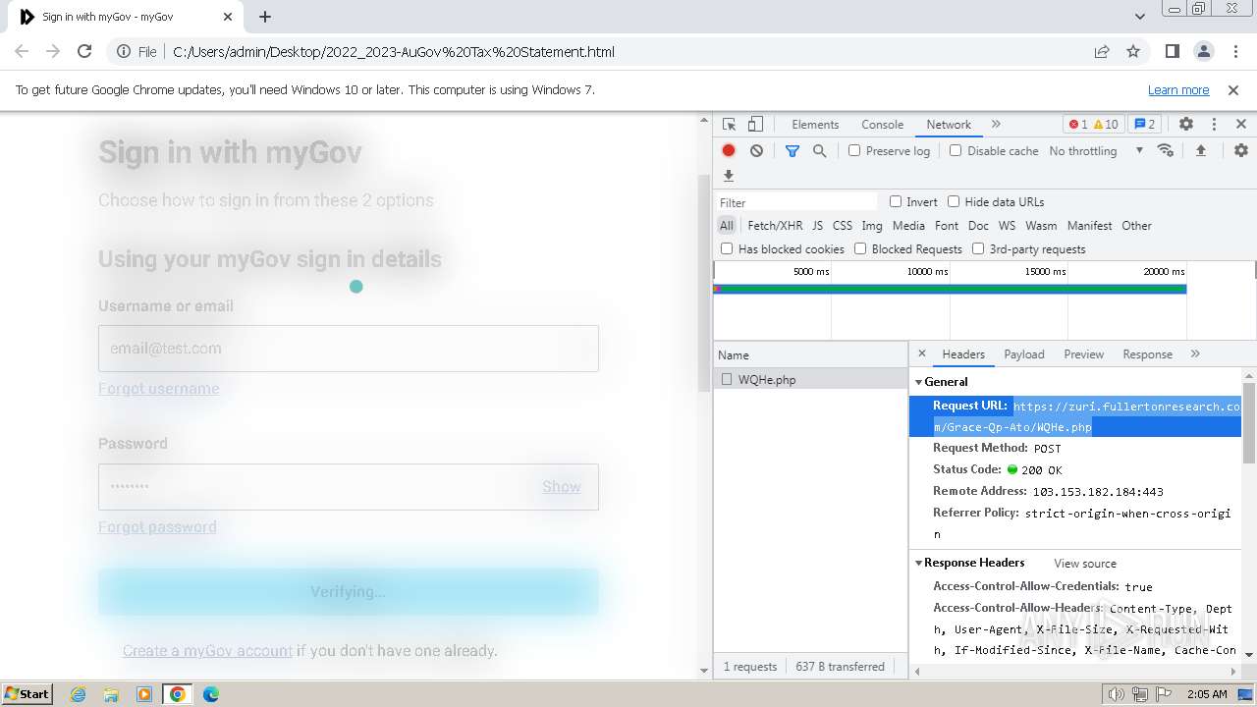Screen dimensions: 1257x707
Task: Open the Response tab
Action: (x=1147, y=353)
